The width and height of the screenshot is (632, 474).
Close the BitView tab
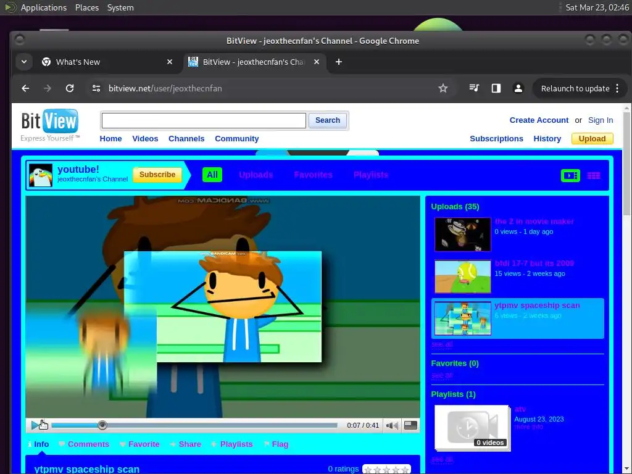(317, 62)
